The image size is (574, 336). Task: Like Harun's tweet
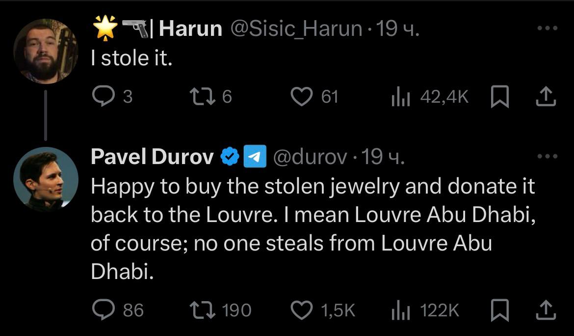coord(302,97)
